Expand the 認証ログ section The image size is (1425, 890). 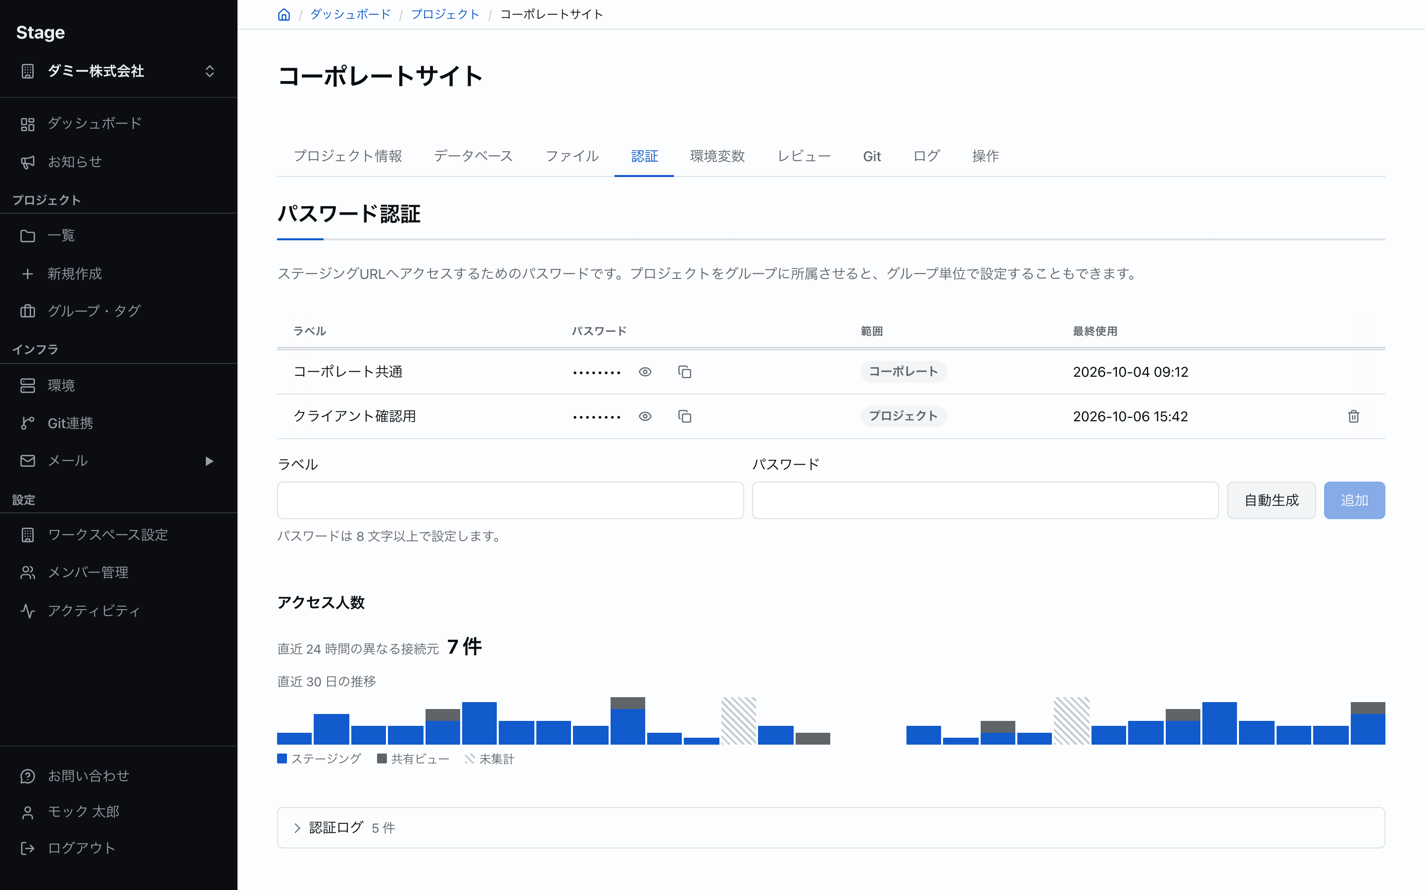pyautogui.click(x=830, y=828)
